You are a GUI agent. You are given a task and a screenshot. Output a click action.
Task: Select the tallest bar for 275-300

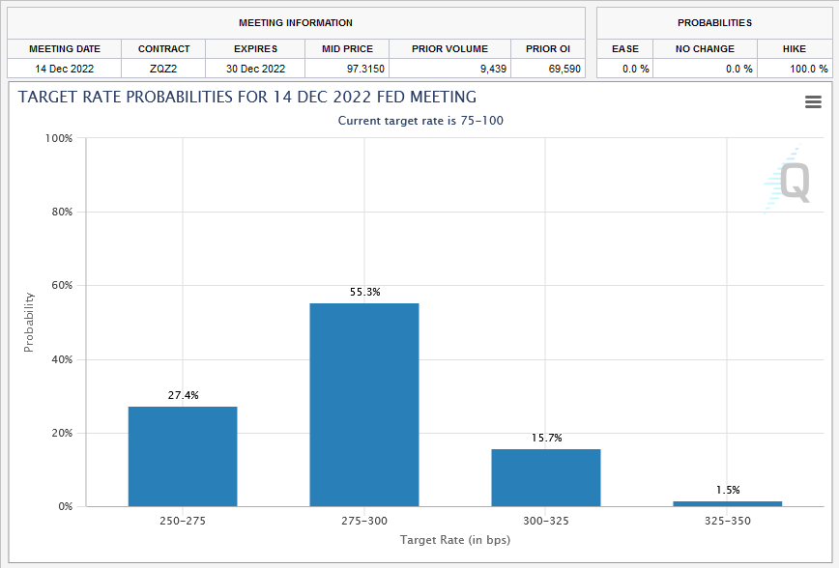[364, 405]
